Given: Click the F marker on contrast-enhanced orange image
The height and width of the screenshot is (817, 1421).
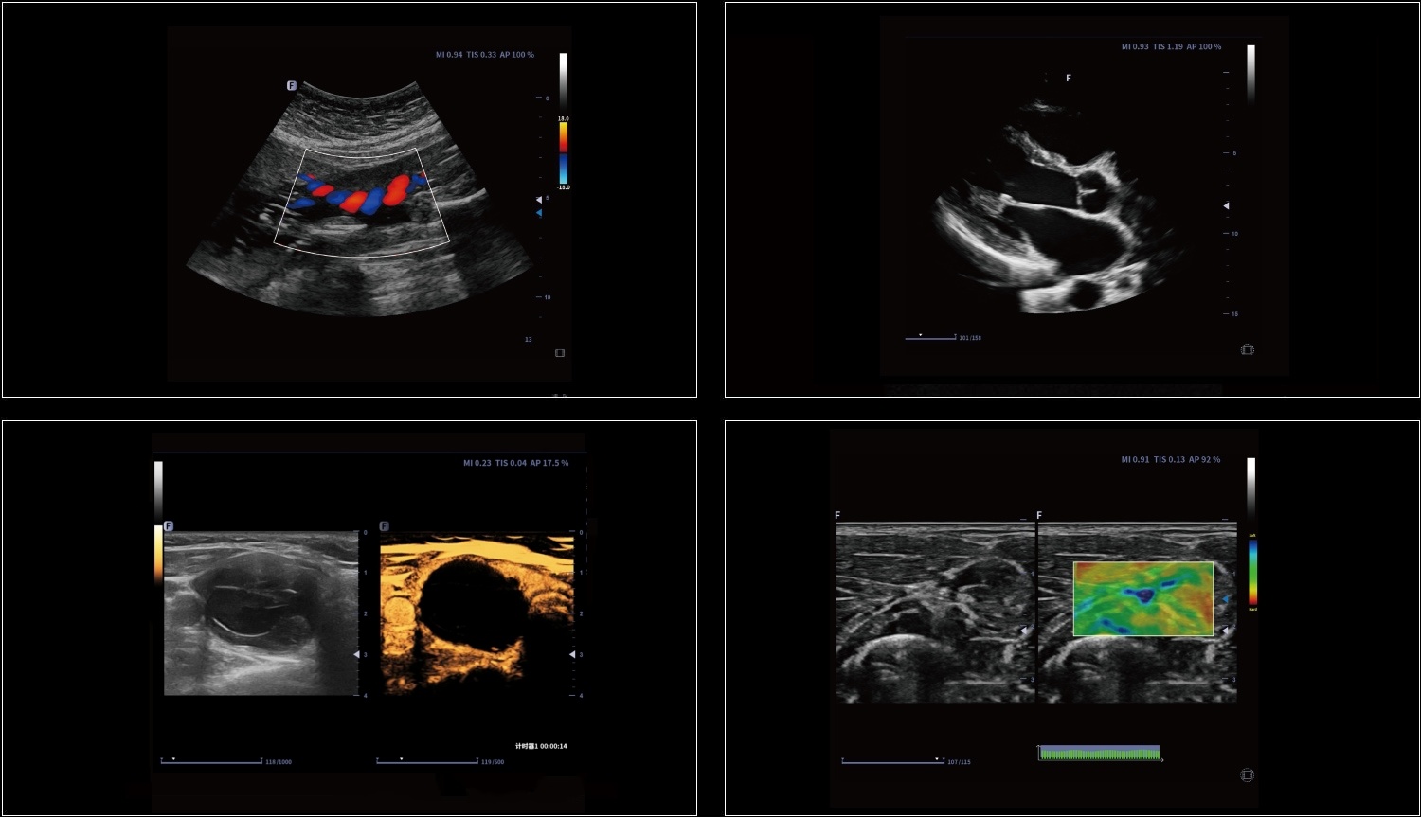Looking at the screenshot, I should pyautogui.click(x=384, y=526).
